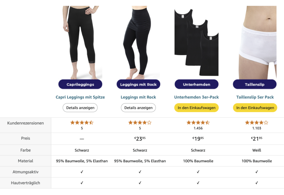Add Unterhemden 3er-Pack to the shopping cart
284x195 pixels.
tap(196, 108)
